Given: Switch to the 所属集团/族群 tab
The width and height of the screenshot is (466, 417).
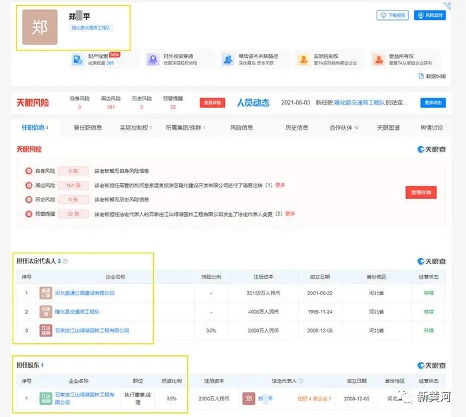Looking at the screenshot, I should [185, 128].
